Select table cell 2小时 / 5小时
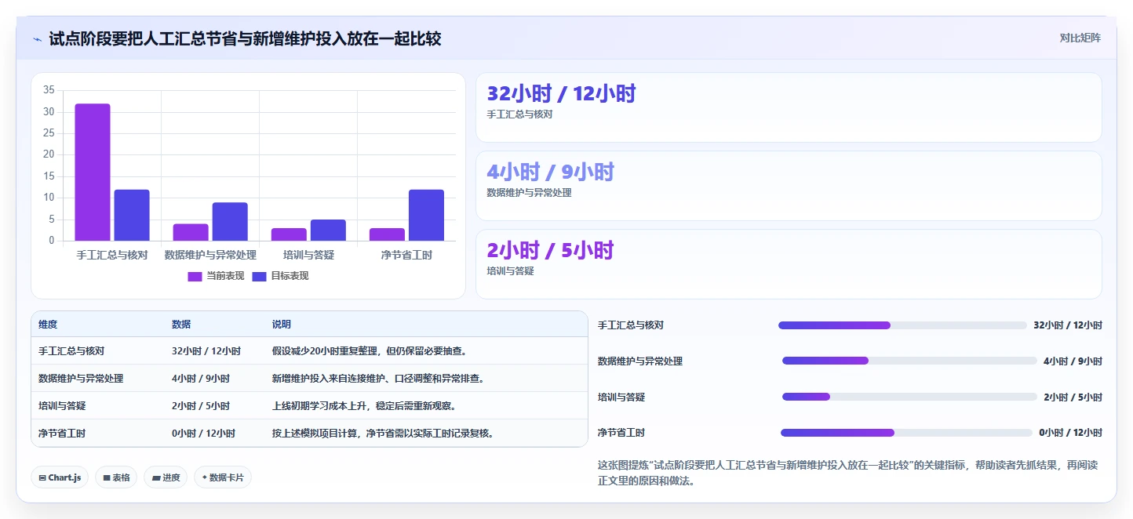Image resolution: width=1133 pixels, height=519 pixels. 201,406
